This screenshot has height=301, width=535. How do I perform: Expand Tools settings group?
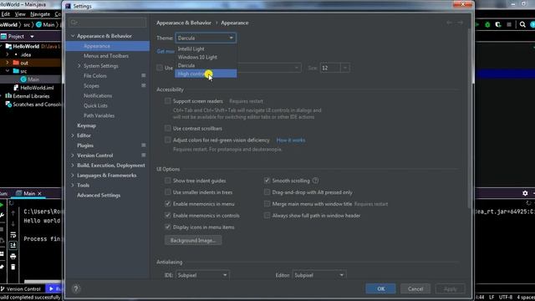coord(73,185)
